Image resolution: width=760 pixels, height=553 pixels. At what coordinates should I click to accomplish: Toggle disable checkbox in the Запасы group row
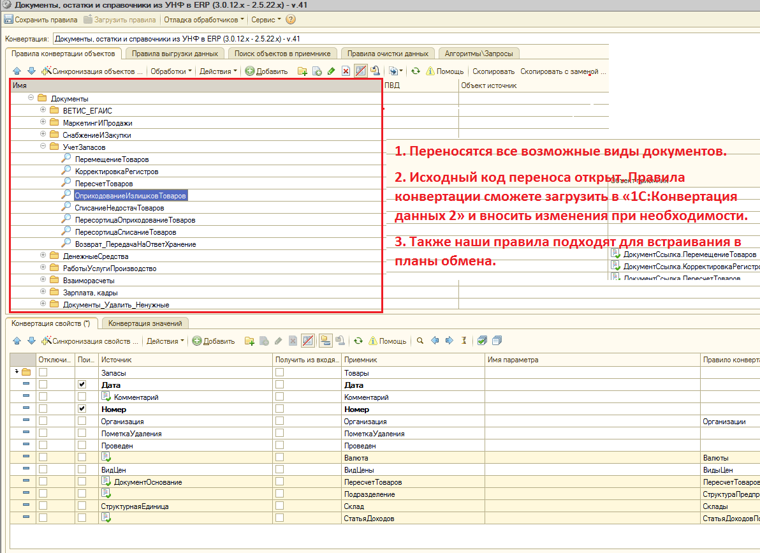(x=43, y=372)
